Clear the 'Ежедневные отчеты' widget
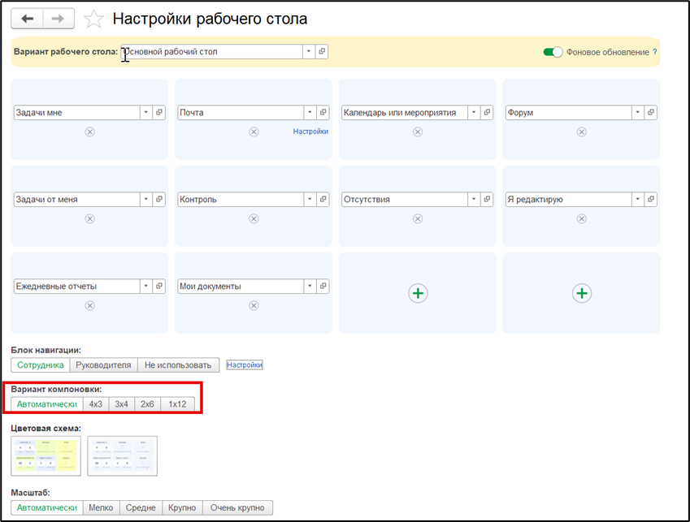The height and width of the screenshot is (522, 690). point(89,305)
